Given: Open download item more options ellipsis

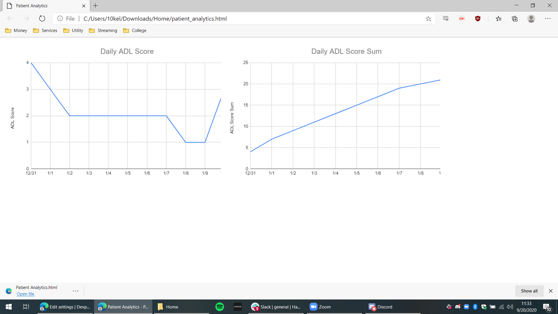Looking at the screenshot, I should tap(76, 291).
